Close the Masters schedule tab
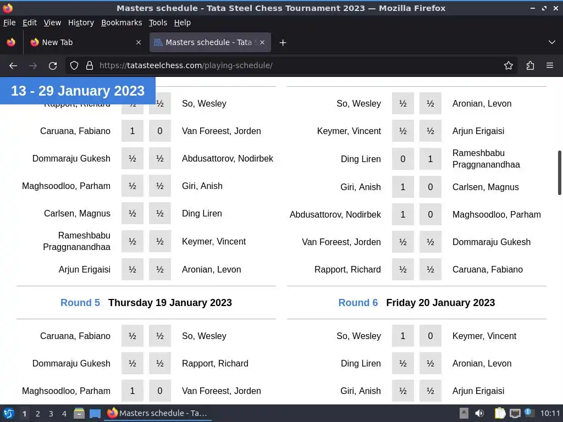The width and height of the screenshot is (563, 422). [x=262, y=42]
